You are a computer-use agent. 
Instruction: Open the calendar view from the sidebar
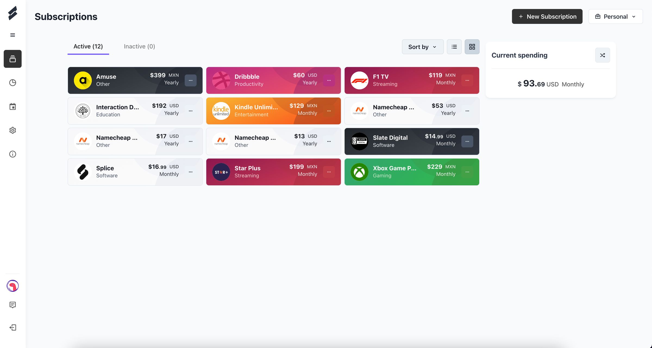12,106
